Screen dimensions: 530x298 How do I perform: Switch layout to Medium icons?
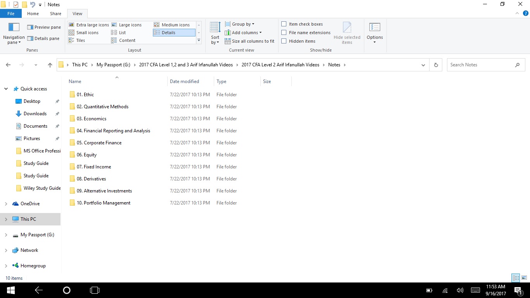pos(171,25)
